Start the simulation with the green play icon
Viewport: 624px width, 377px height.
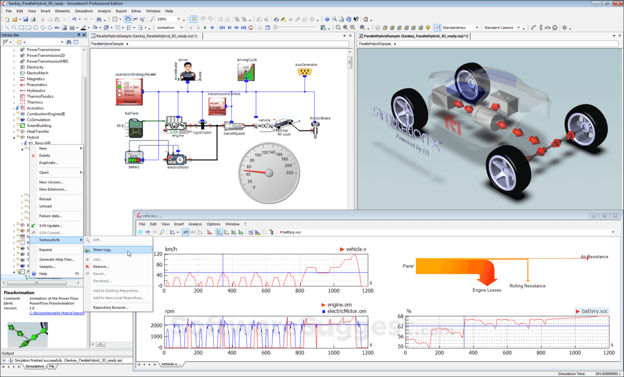click(x=205, y=28)
